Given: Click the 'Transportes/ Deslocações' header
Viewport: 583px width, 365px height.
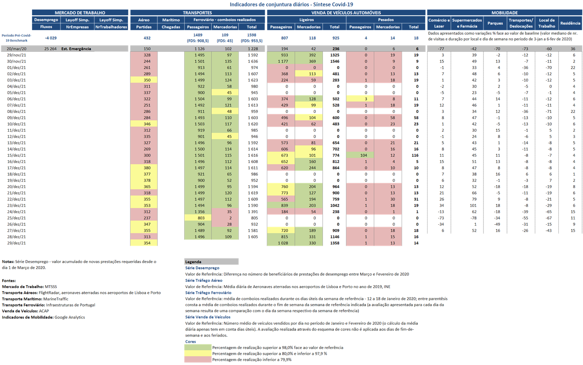Looking at the screenshot, I should pyautogui.click(x=521, y=23).
